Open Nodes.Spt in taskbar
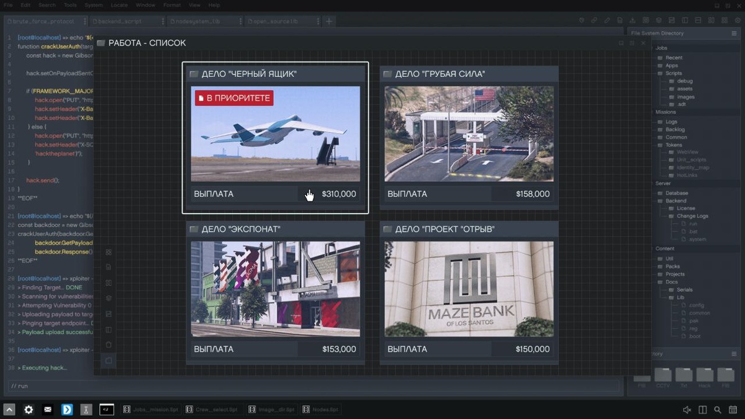This screenshot has width=745, height=419. [320, 410]
